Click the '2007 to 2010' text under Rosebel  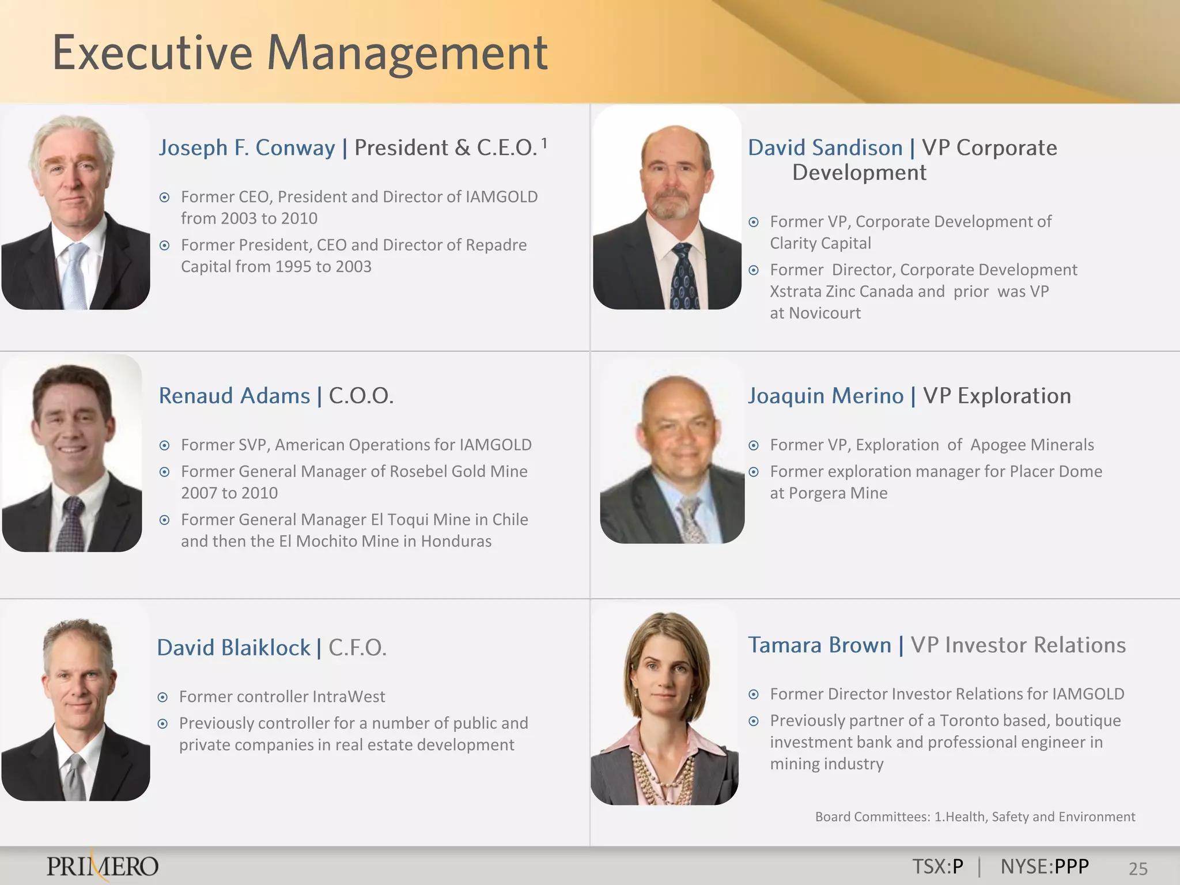(x=229, y=493)
